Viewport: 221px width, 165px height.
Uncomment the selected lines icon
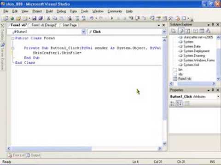pyautogui.click(x=84, y=18)
